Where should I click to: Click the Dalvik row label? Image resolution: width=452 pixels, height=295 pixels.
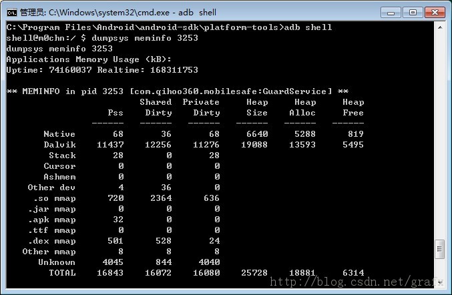click(x=59, y=145)
